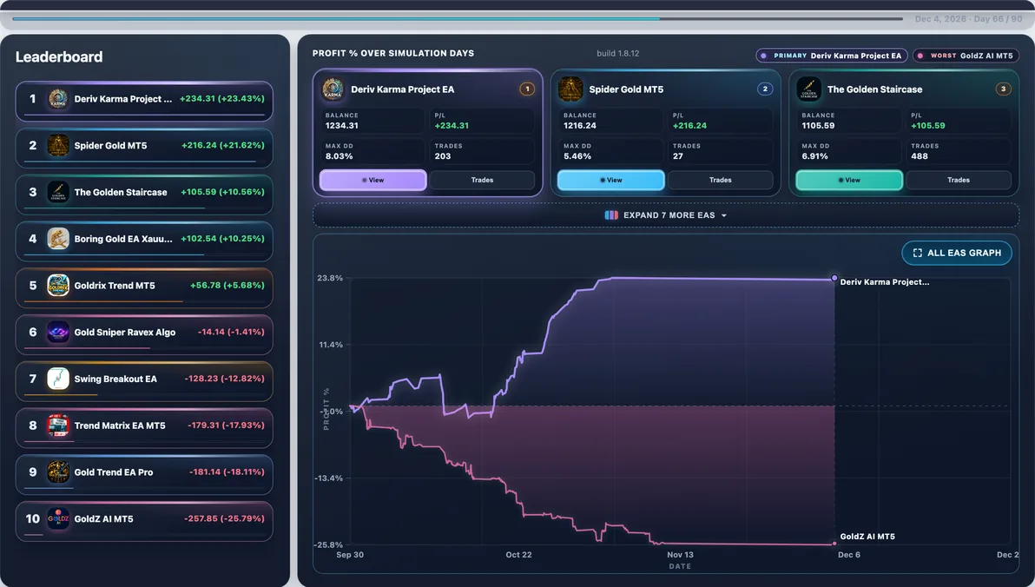
Task: Click the simulation day progress bar at top
Action: [x=458, y=18]
